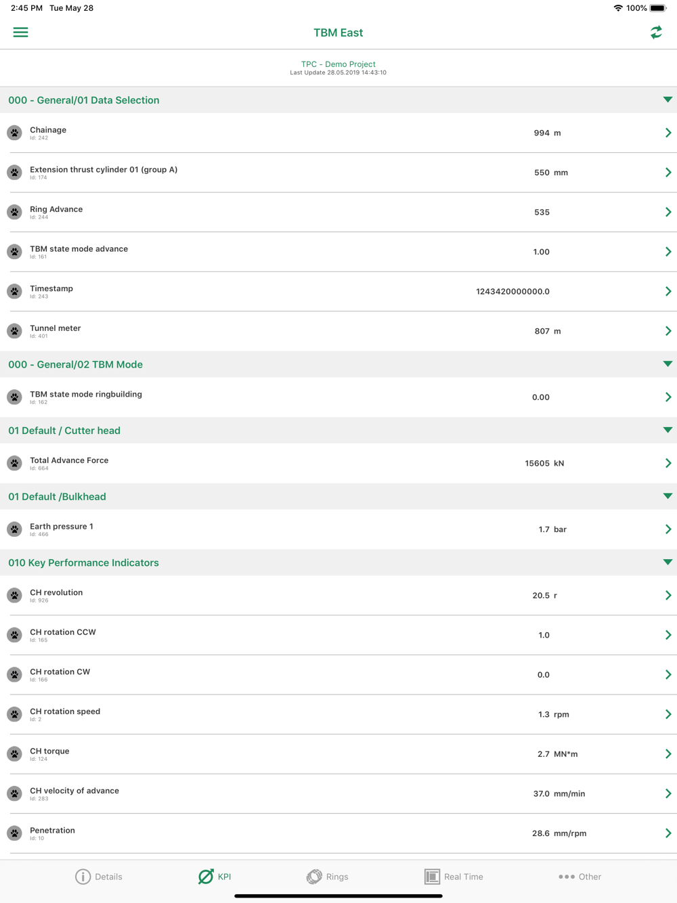
Task: Click the Earth pressure 1 paw icon
Action: [x=14, y=529]
